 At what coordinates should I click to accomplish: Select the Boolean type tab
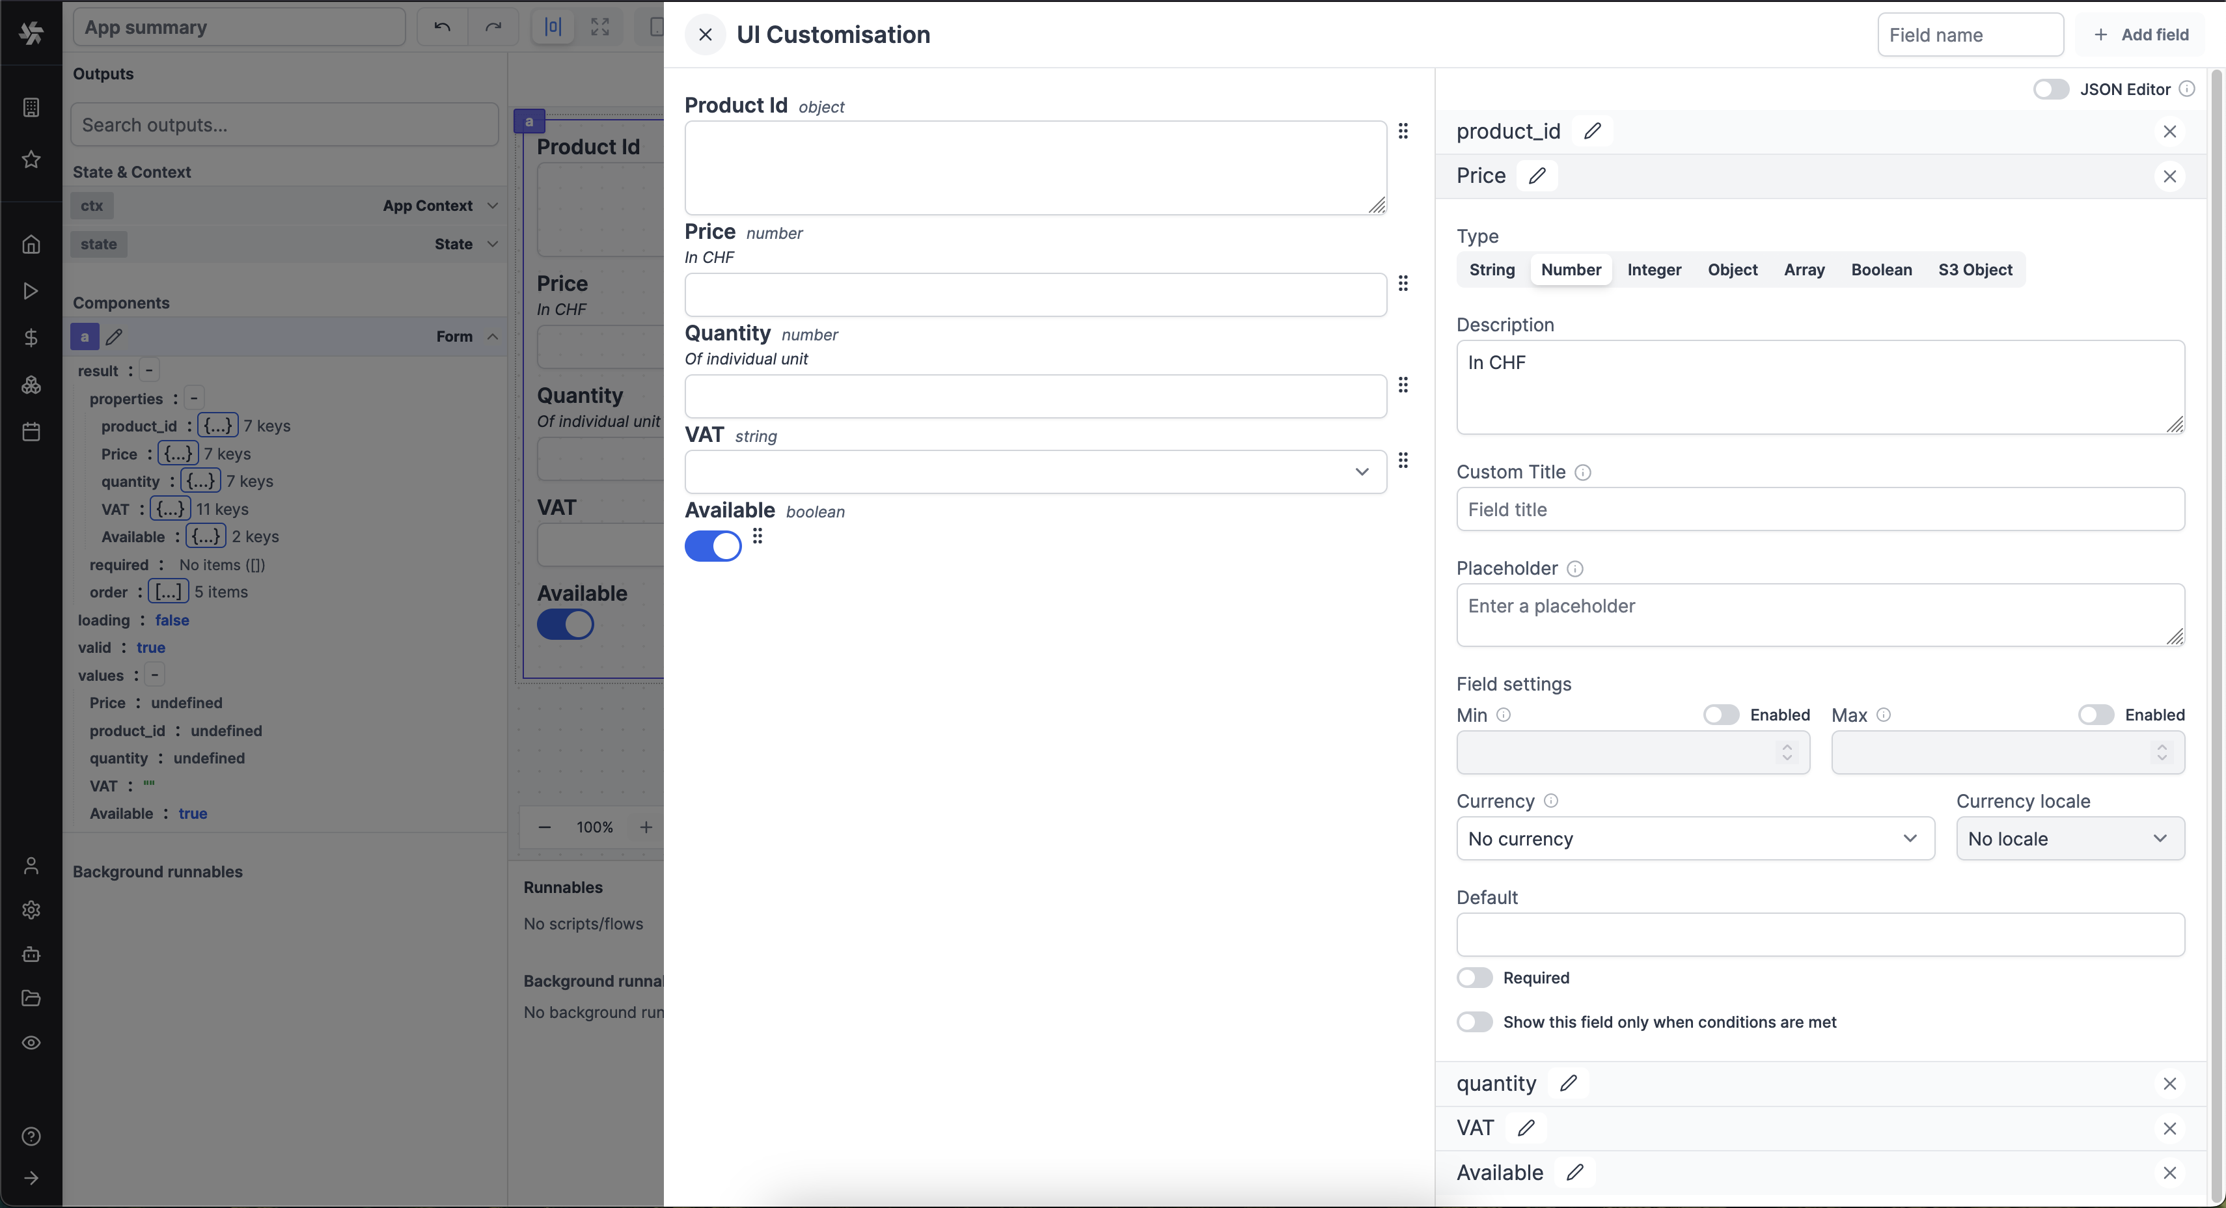(1881, 269)
